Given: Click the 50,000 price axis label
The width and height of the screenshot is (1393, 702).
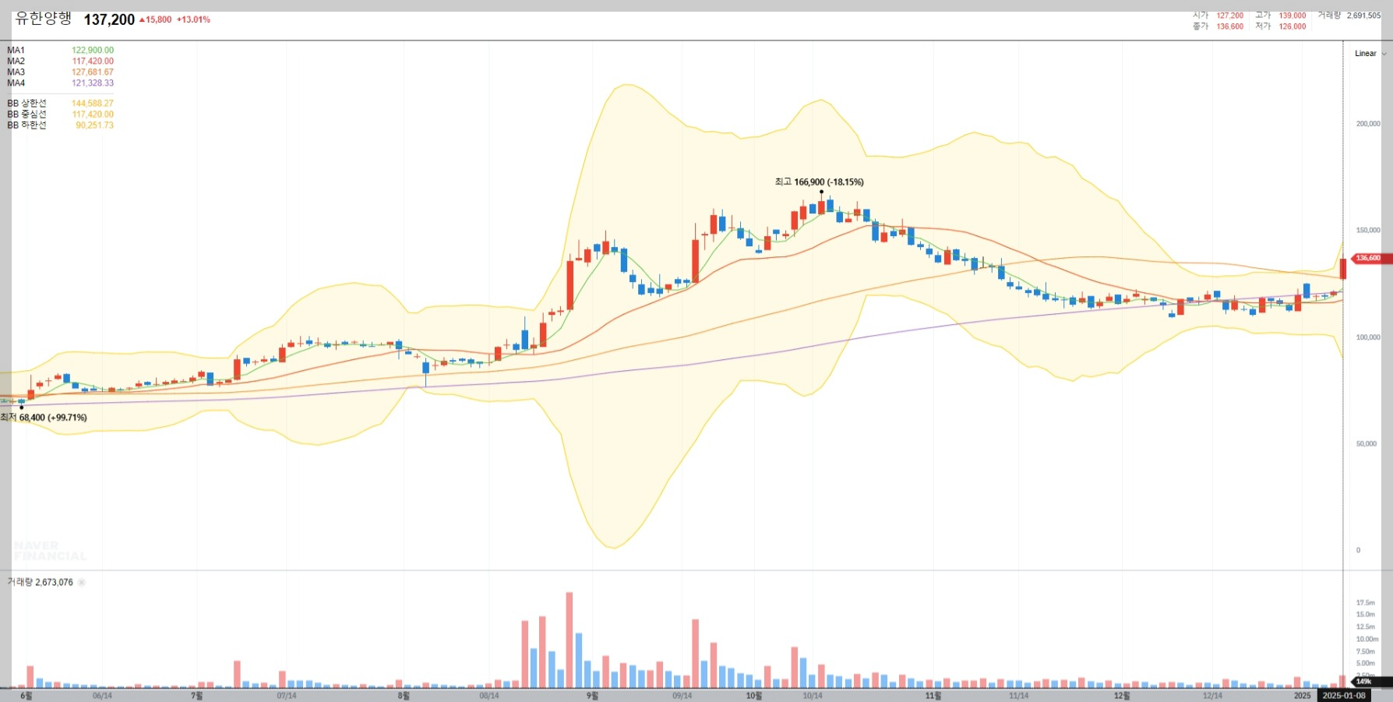Looking at the screenshot, I should click(1367, 444).
